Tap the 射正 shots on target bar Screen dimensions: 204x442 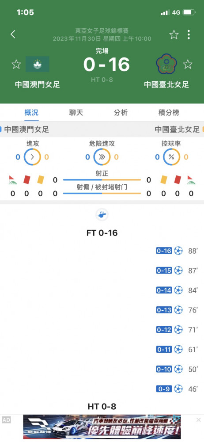pos(102,179)
